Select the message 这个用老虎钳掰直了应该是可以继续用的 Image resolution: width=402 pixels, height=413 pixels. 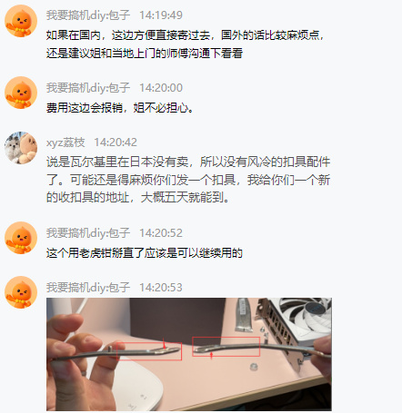click(145, 253)
